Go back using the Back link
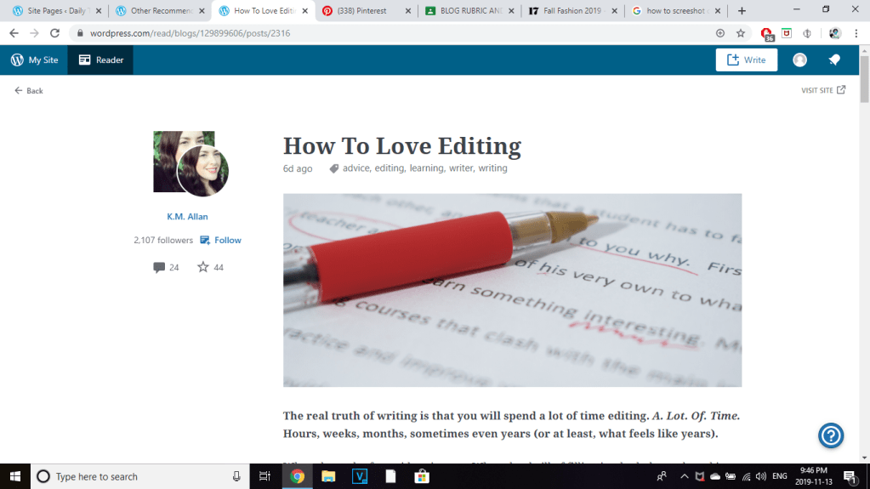 click(x=29, y=91)
